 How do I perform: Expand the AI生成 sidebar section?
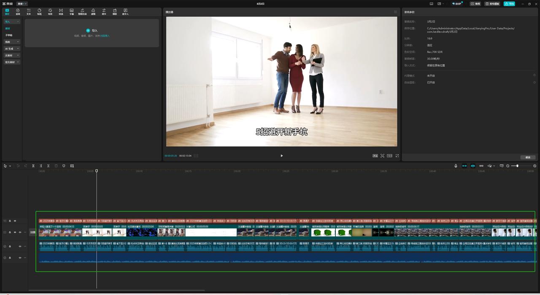click(x=12, y=48)
